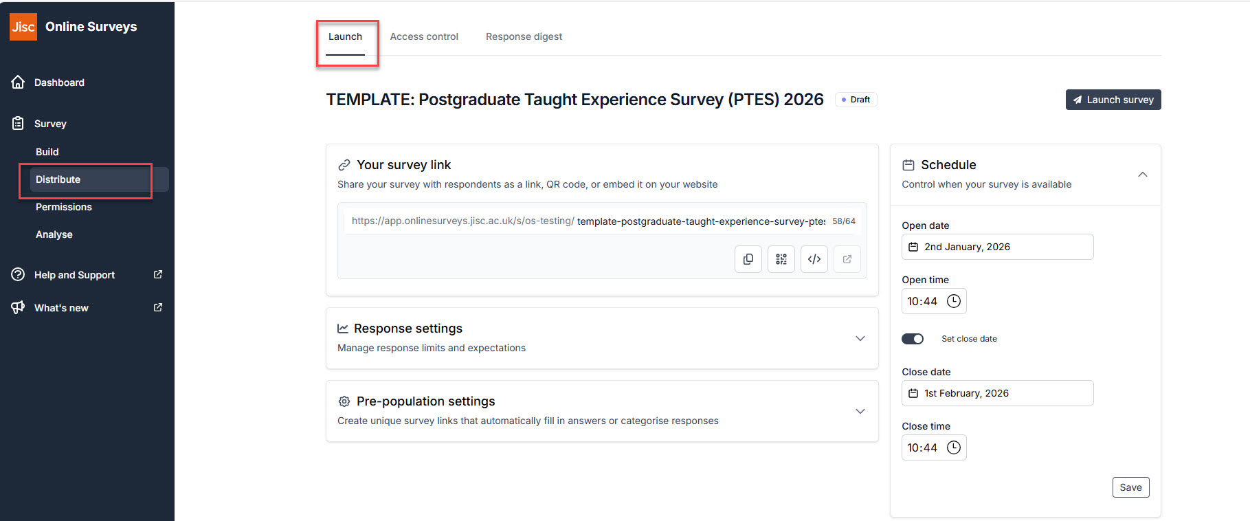Expand the Response settings section
Image resolution: width=1250 pixels, height=521 pixels.
pyautogui.click(x=860, y=338)
